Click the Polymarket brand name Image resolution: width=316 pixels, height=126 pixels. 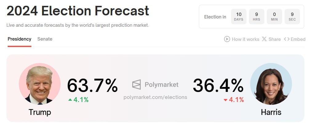tap(162, 85)
